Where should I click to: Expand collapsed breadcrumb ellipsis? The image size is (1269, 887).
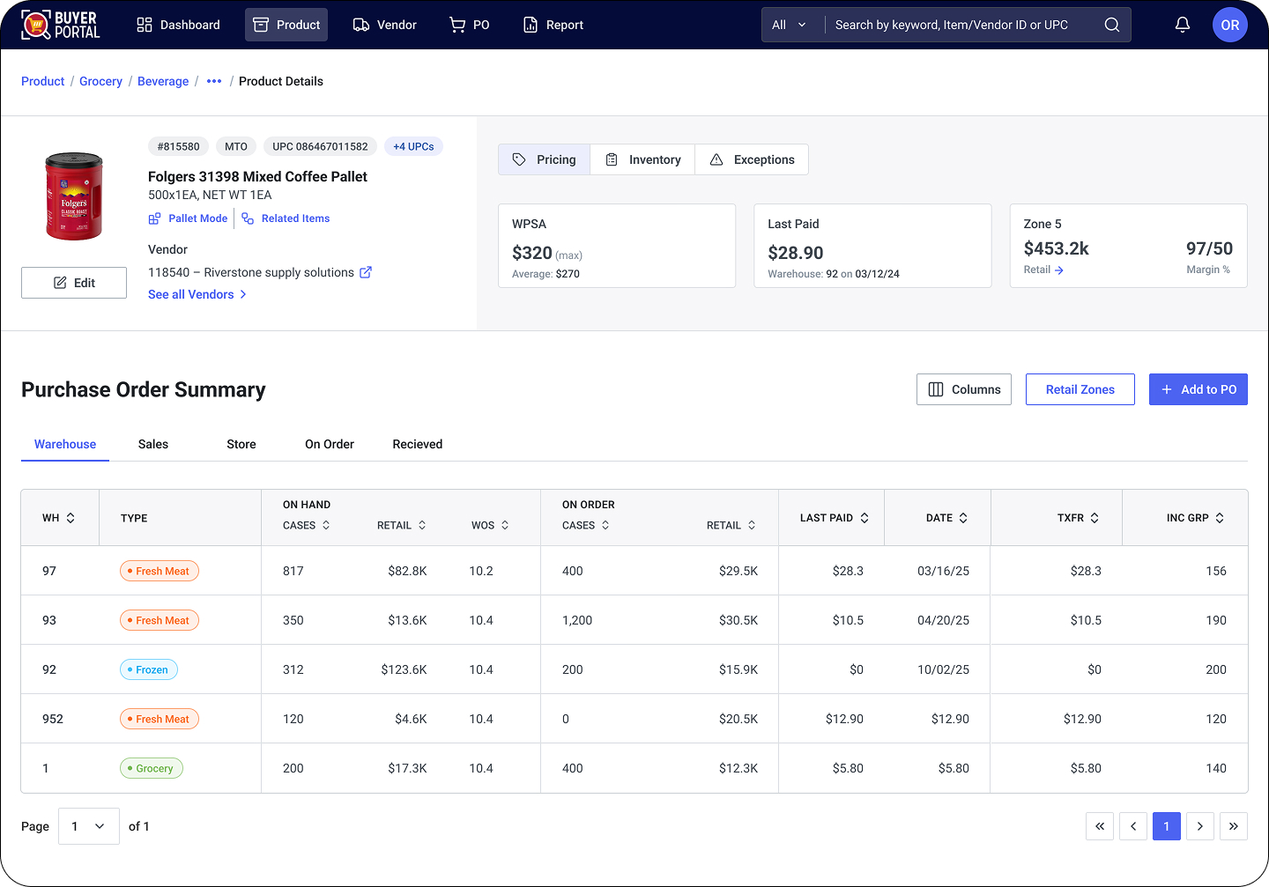214,81
